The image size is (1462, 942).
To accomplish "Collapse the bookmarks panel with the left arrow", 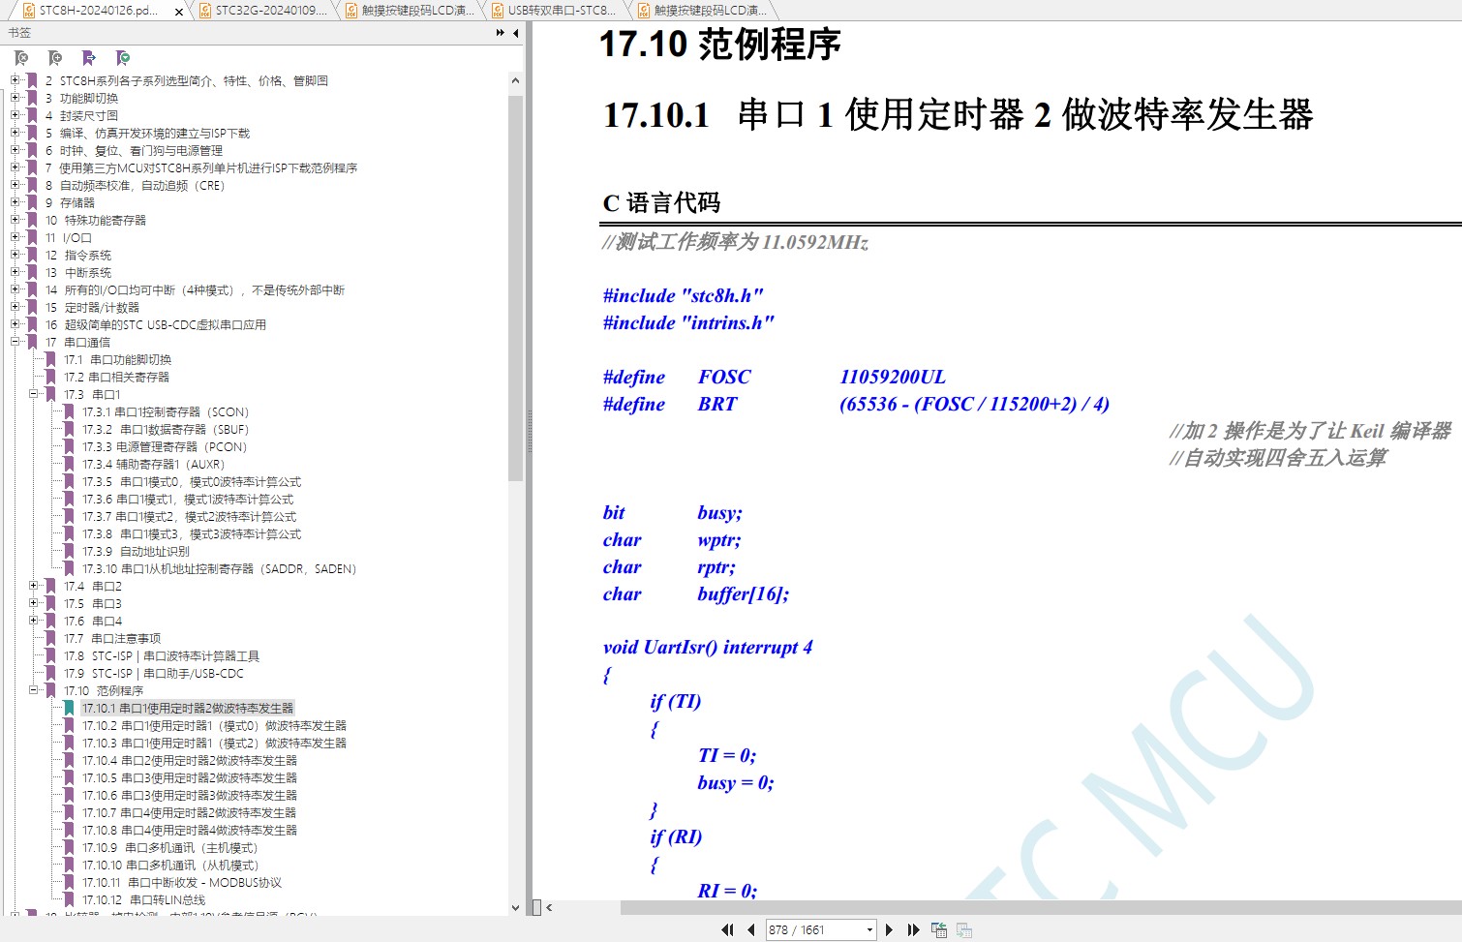I will tap(515, 33).
